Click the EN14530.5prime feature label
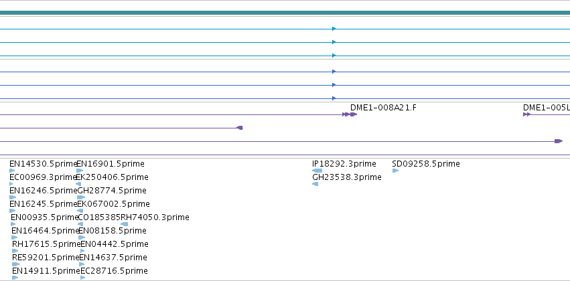Screen dimensions: 570x281 click(43, 164)
